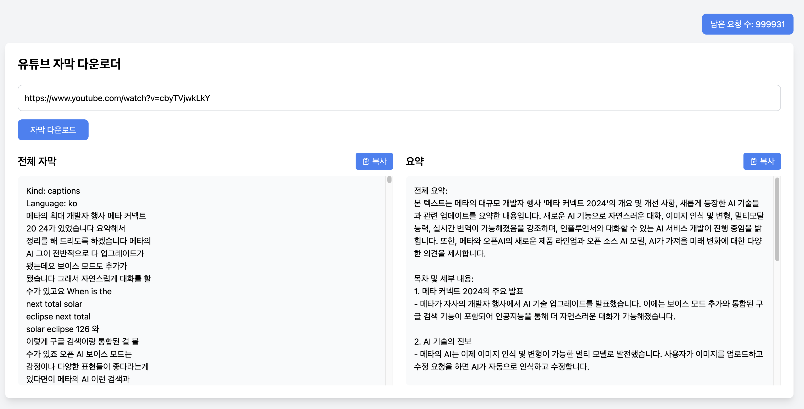Click the line '됐습니다 그래서 자연스럽게 대화를 할'
The height and width of the screenshot is (409, 804).
(x=88, y=278)
